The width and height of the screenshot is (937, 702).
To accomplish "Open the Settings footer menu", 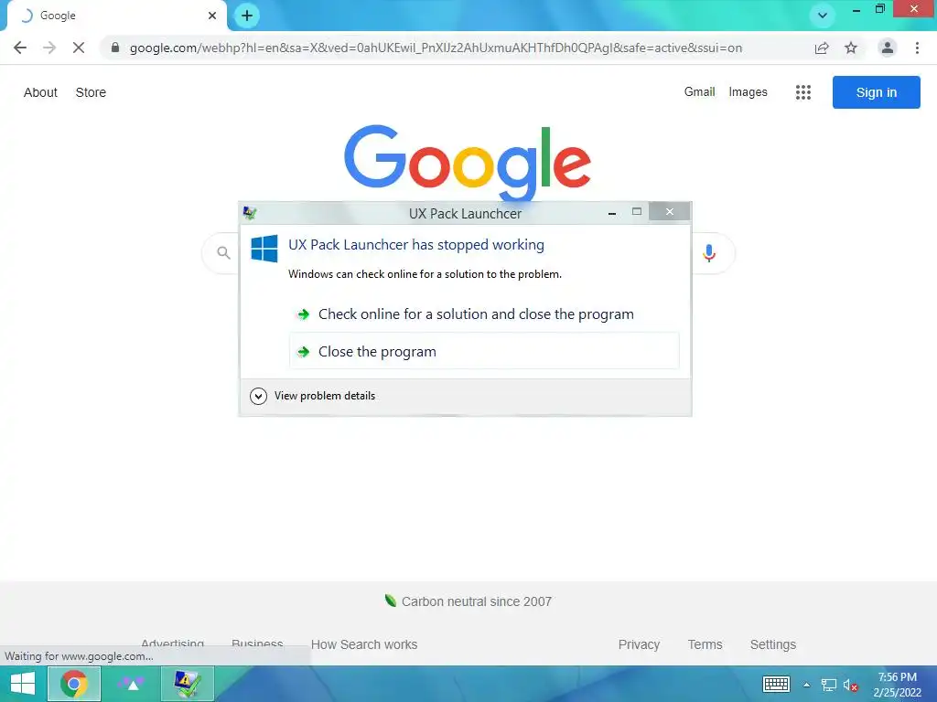I will 772,644.
